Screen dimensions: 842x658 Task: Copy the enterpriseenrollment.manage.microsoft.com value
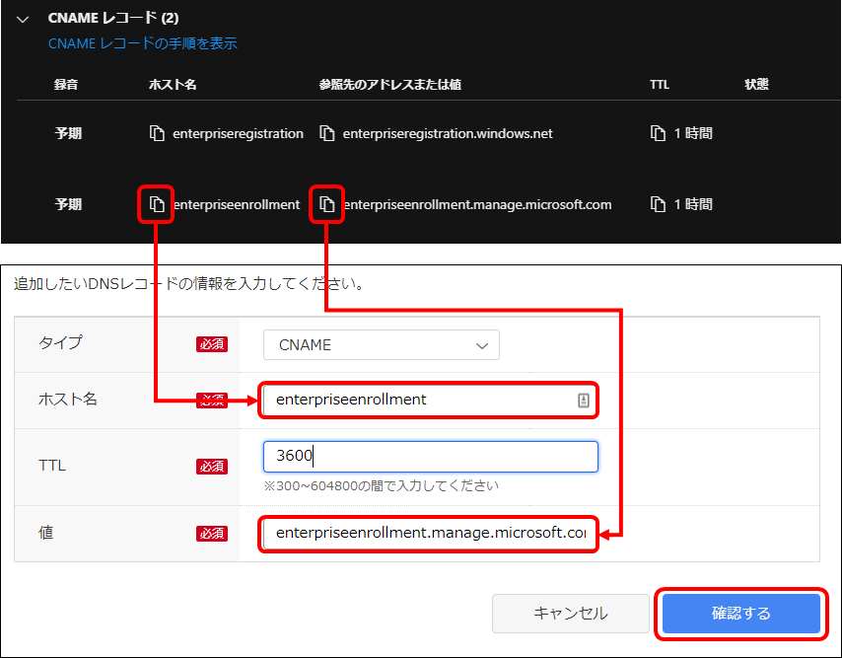(326, 204)
